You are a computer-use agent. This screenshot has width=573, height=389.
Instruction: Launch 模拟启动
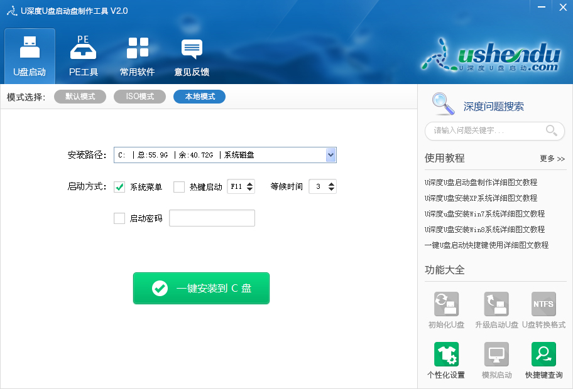click(x=495, y=353)
